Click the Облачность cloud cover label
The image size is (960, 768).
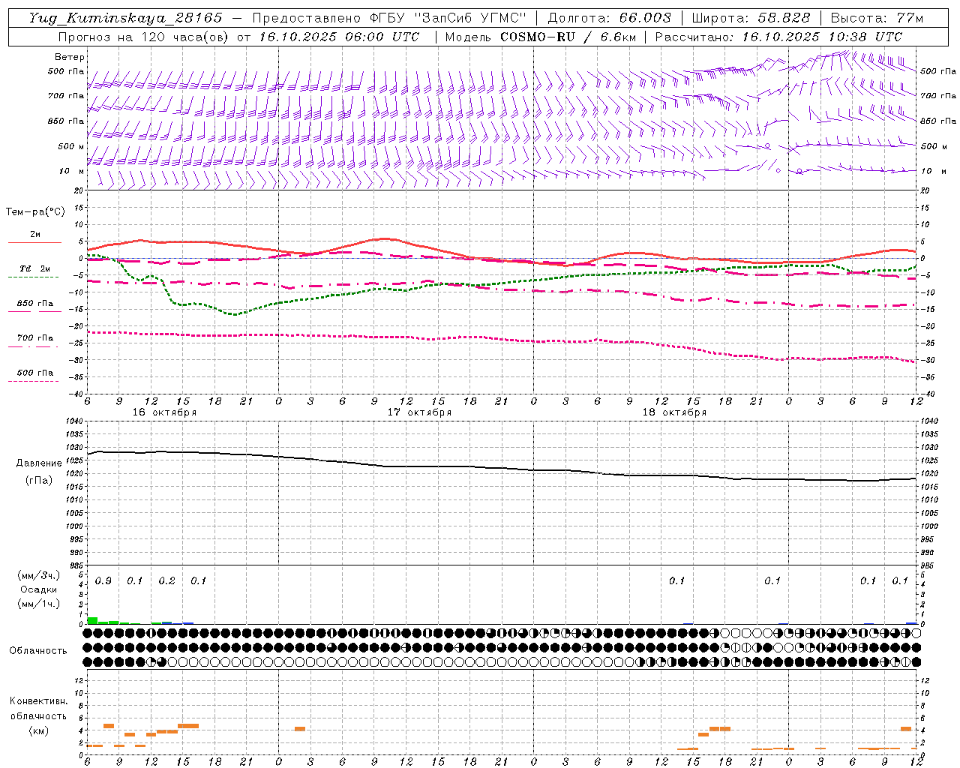tap(38, 651)
